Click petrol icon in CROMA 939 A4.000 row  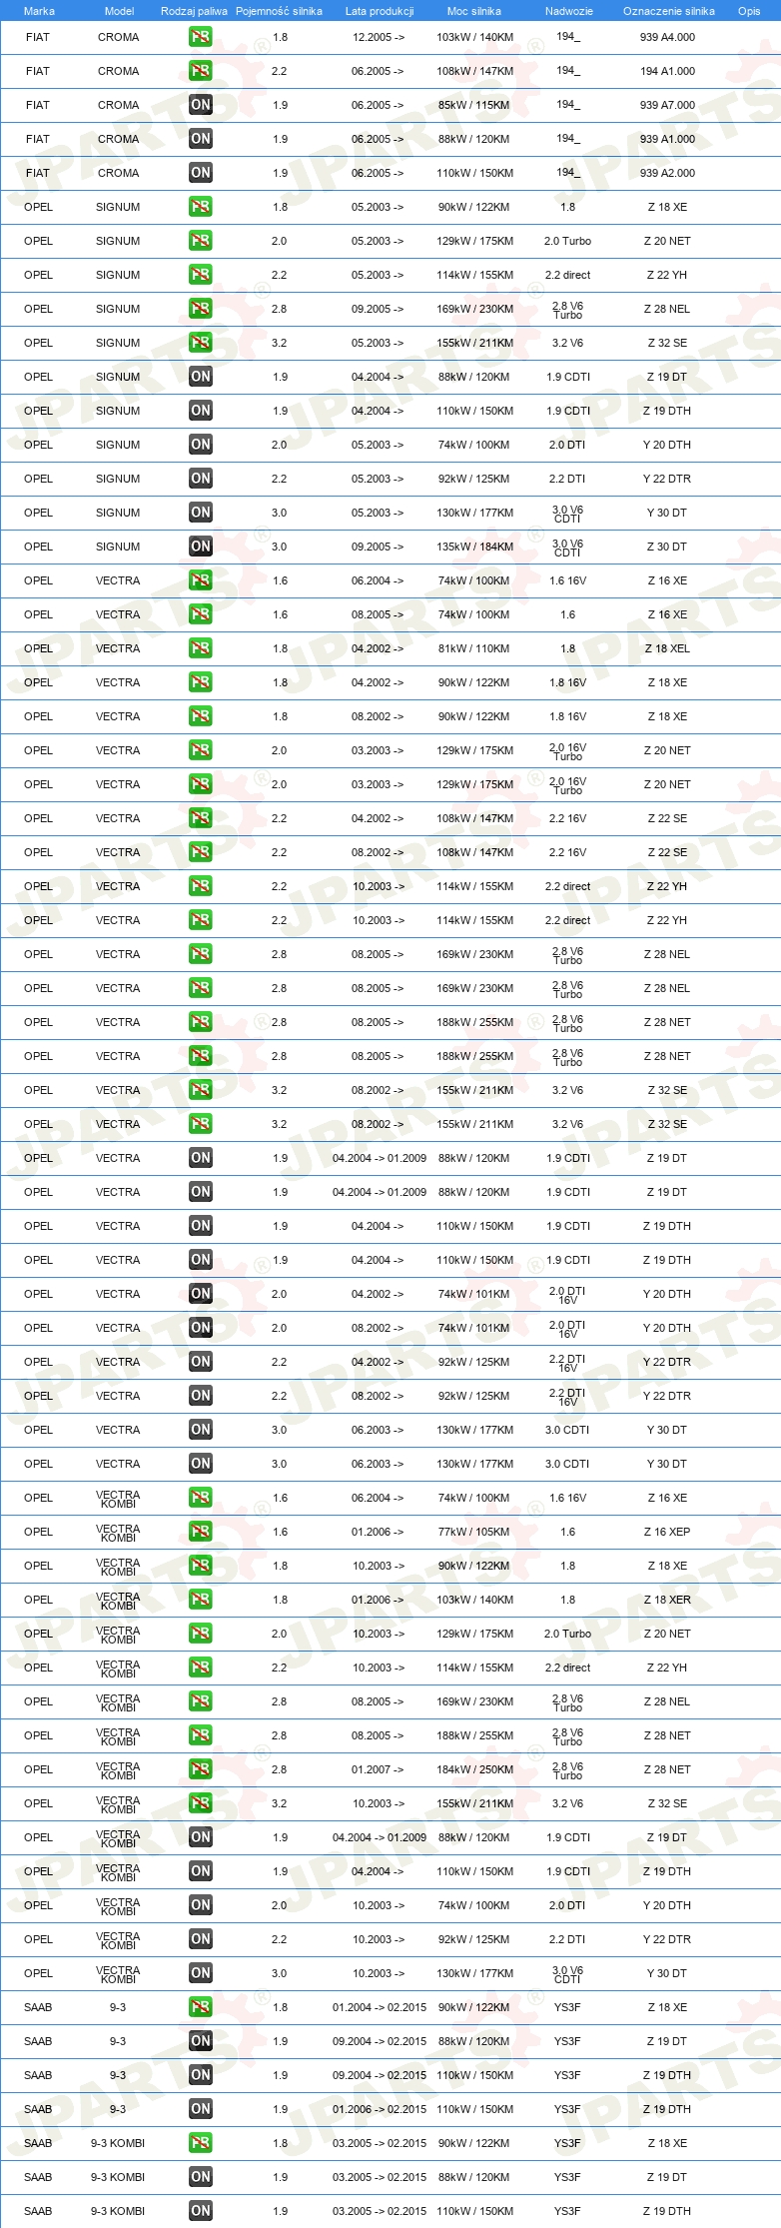click(x=201, y=37)
